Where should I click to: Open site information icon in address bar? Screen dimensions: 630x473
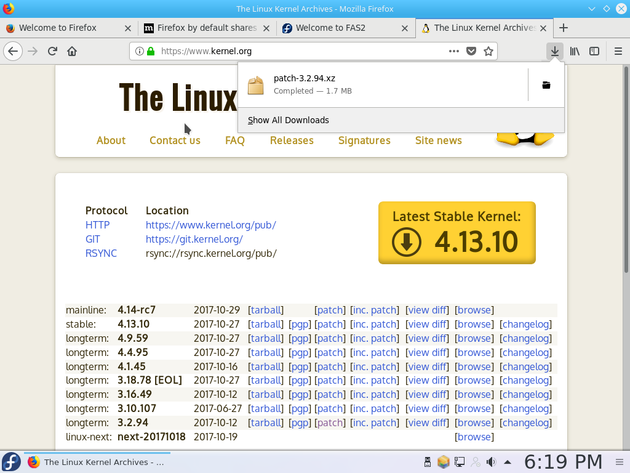point(139,52)
